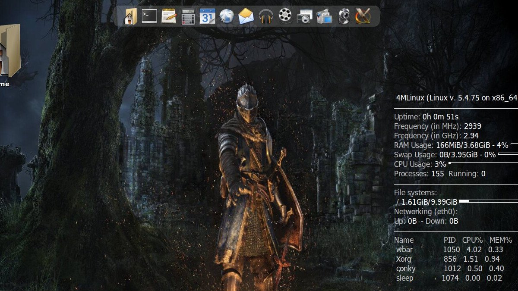The height and width of the screenshot is (291, 518).
Task: Open the calculator dock icon
Action: (188, 17)
